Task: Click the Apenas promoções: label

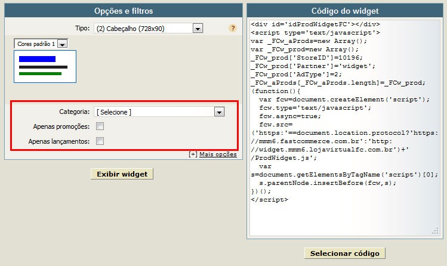Action: point(61,126)
